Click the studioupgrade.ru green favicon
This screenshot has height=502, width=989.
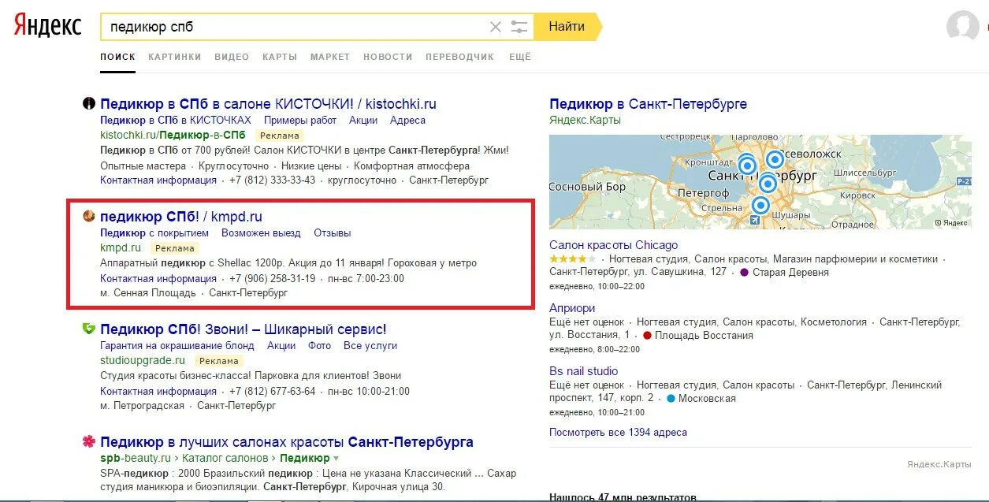(x=89, y=329)
